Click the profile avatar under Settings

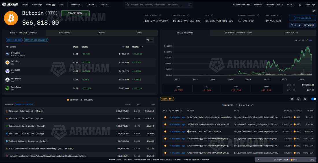(313, 11)
